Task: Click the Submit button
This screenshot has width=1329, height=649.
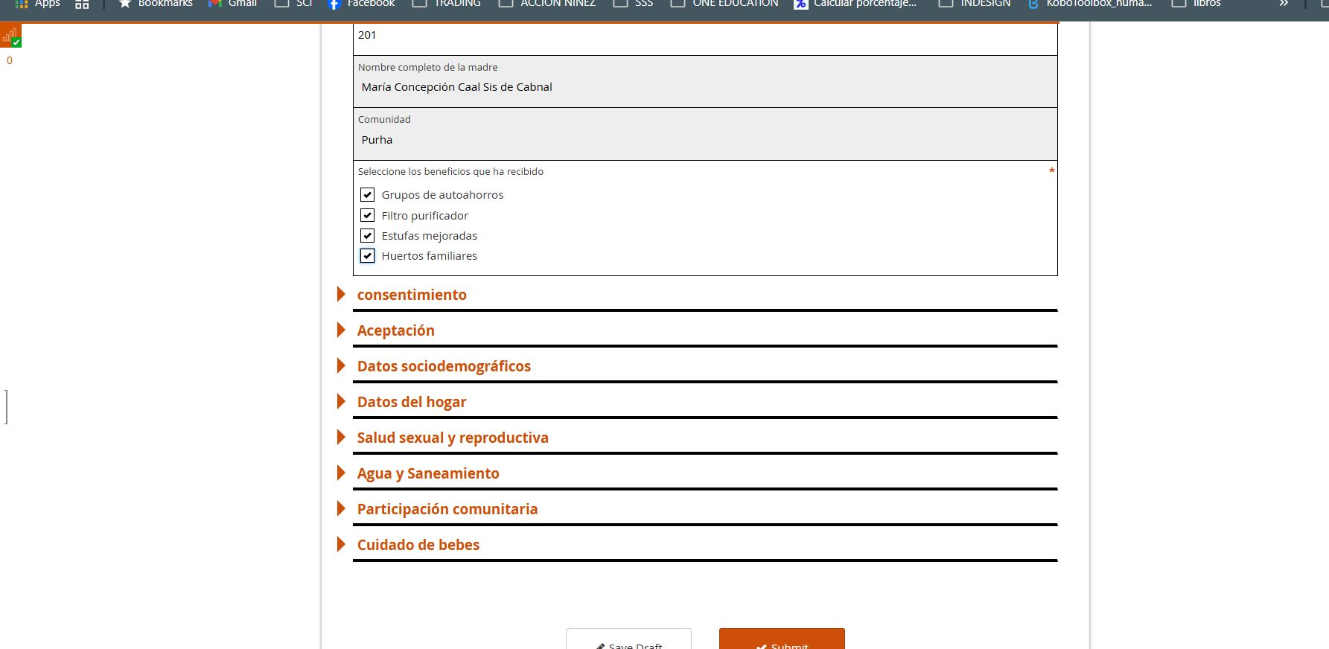Action: coord(782,642)
